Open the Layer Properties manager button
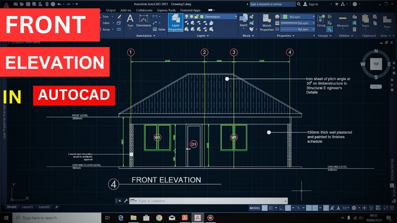The image size is (397, 223). point(176,22)
